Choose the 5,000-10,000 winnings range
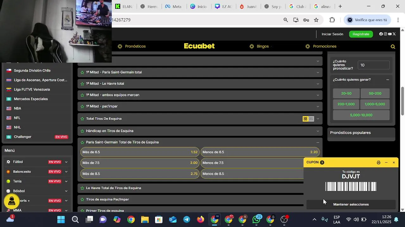This screenshot has height=227, width=405. coord(361,115)
